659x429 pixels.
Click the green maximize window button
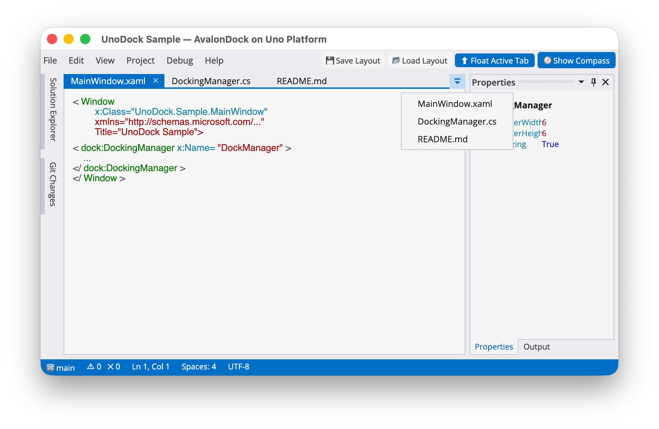(85, 39)
